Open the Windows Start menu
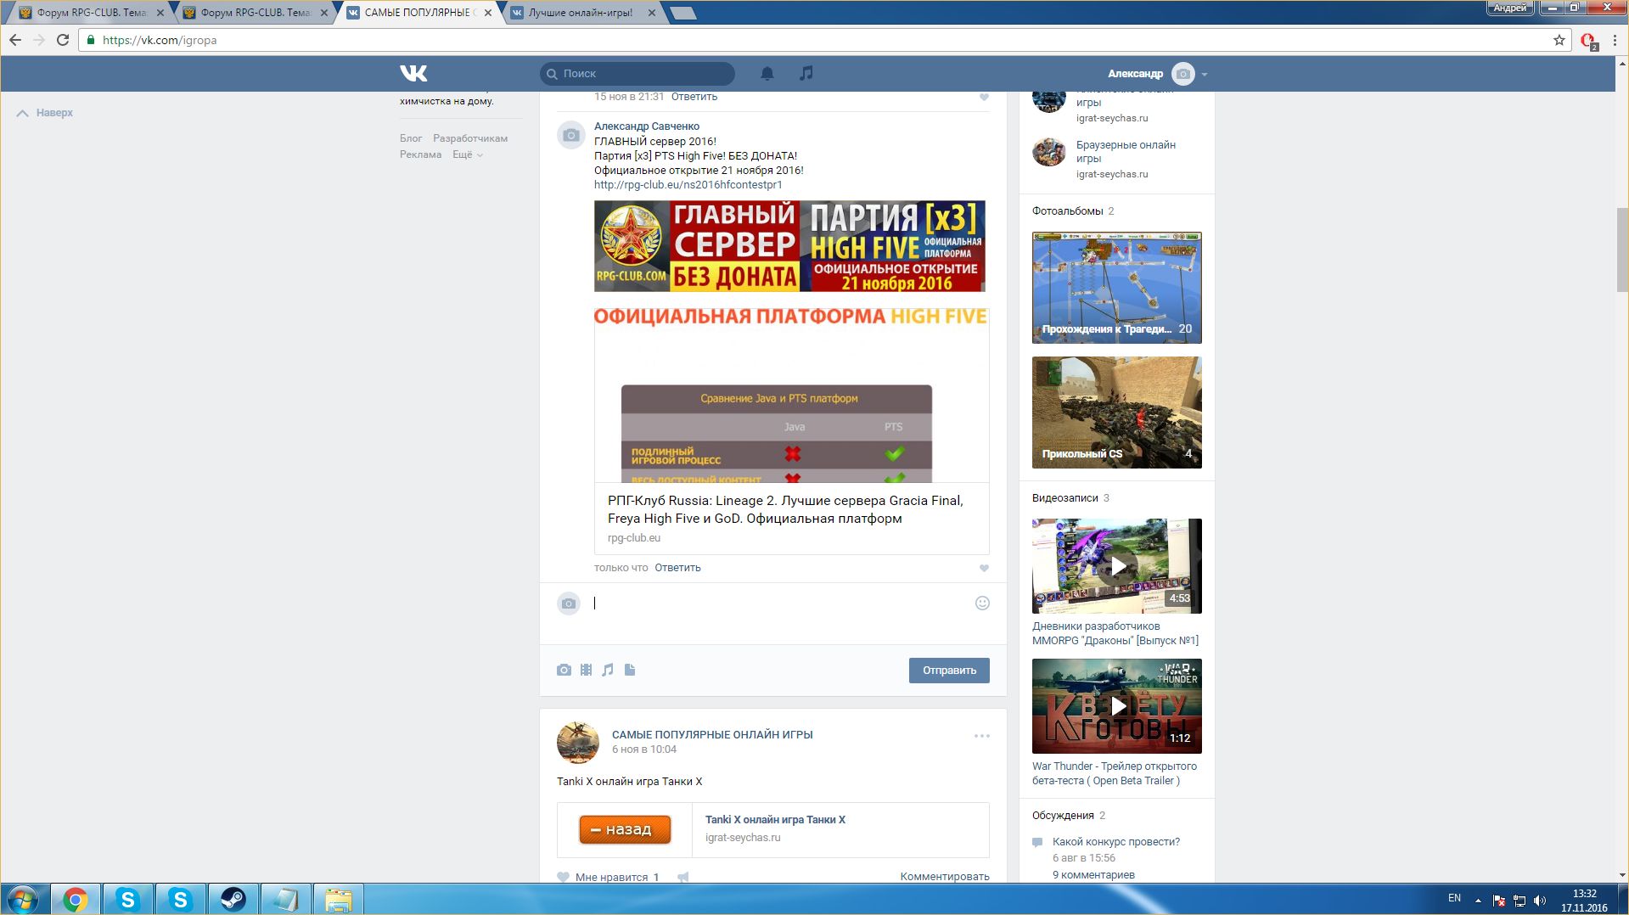 point(23,899)
